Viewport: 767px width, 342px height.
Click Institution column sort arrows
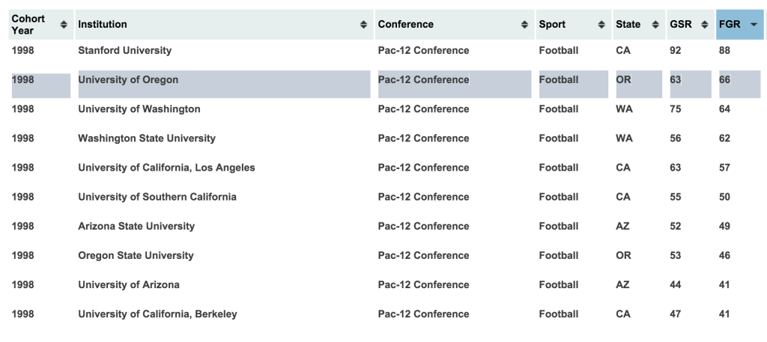click(x=363, y=25)
